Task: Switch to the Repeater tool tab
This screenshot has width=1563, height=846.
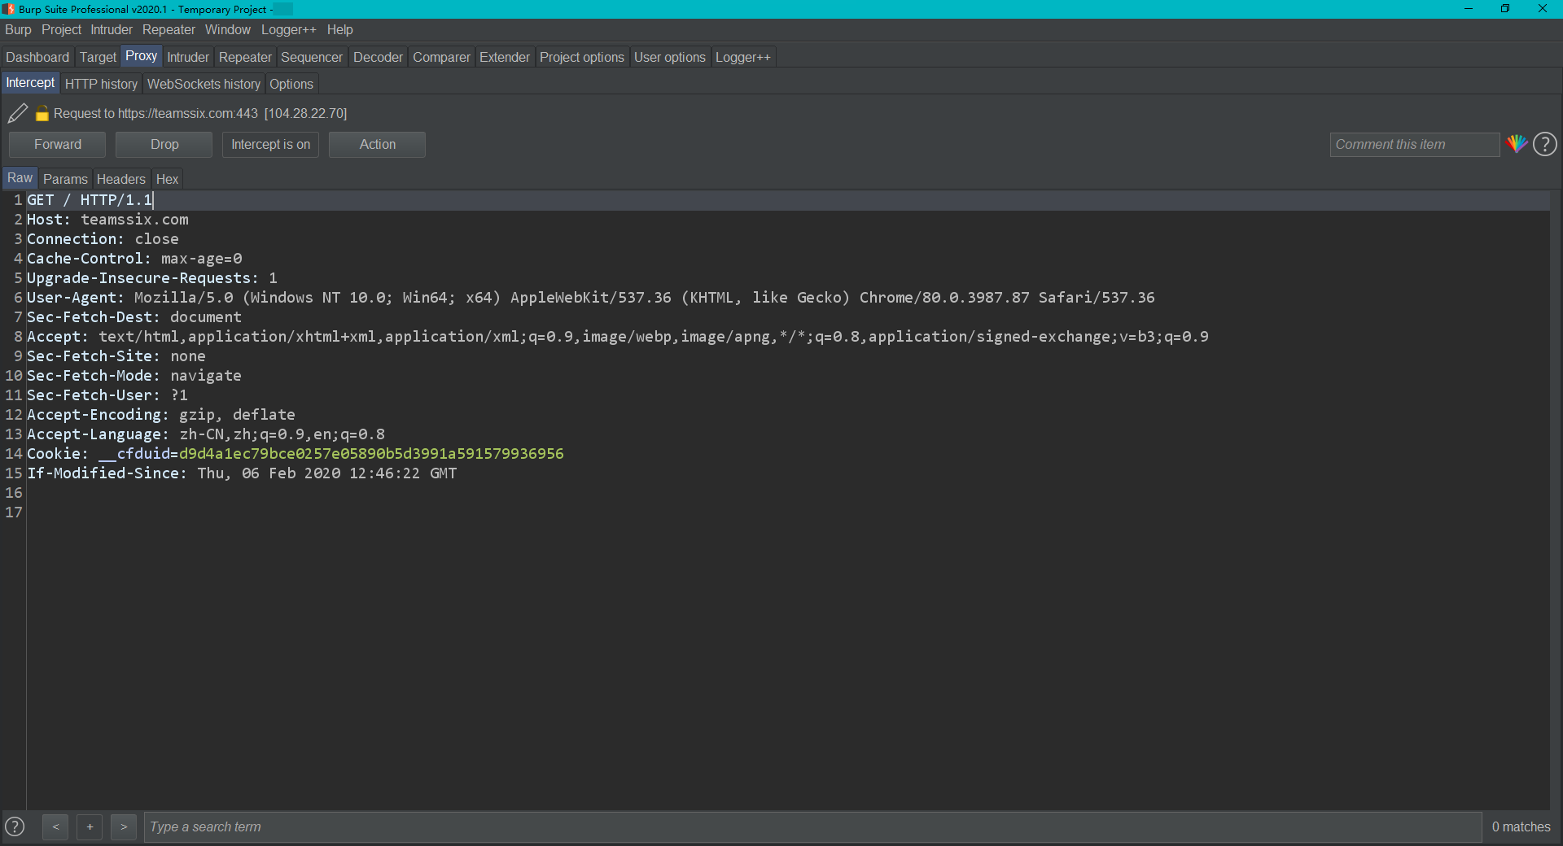Action: click(x=245, y=57)
